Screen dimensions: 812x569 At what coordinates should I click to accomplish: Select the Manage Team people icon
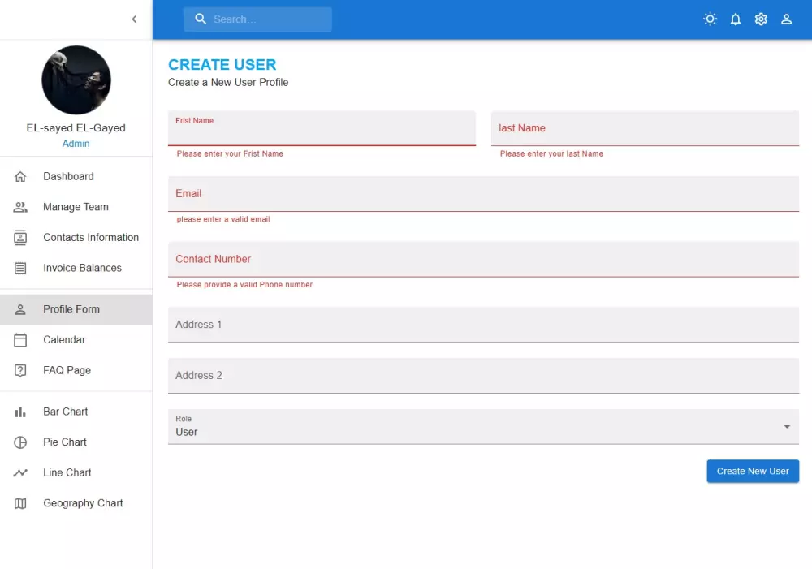click(19, 207)
